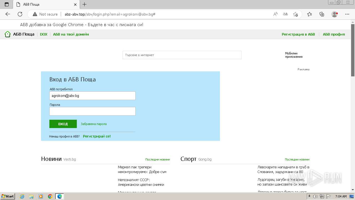The image size is (355, 200).
Task: Open article Левскарите нападнати в гръб
Action: [283, 169]
